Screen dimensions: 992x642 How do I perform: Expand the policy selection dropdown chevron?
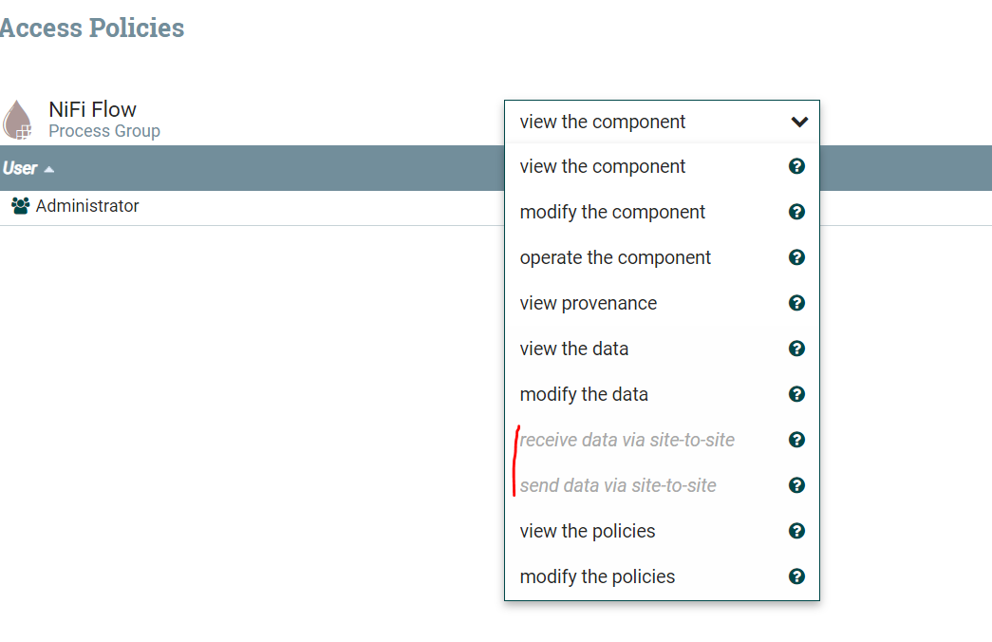[798, 122]
